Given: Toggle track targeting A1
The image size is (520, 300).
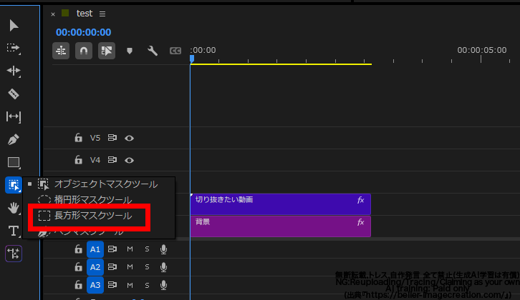Looking at the screenshot, I should [x=95, y=249].
